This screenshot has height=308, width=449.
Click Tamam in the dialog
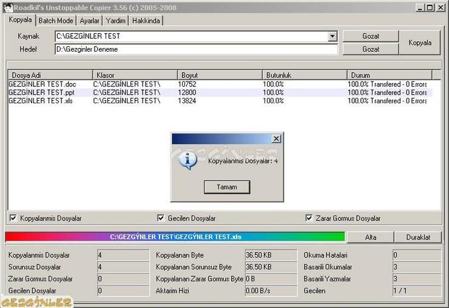pyautogui.click(x=227, y=187)
